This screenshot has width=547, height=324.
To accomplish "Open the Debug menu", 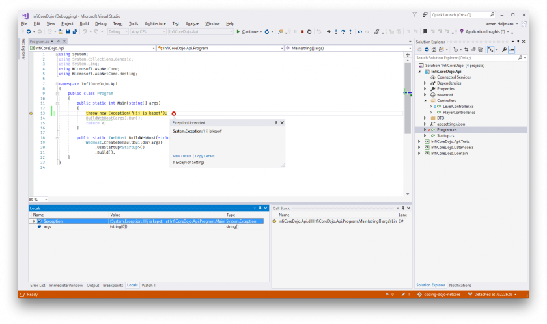I will 101,23.
